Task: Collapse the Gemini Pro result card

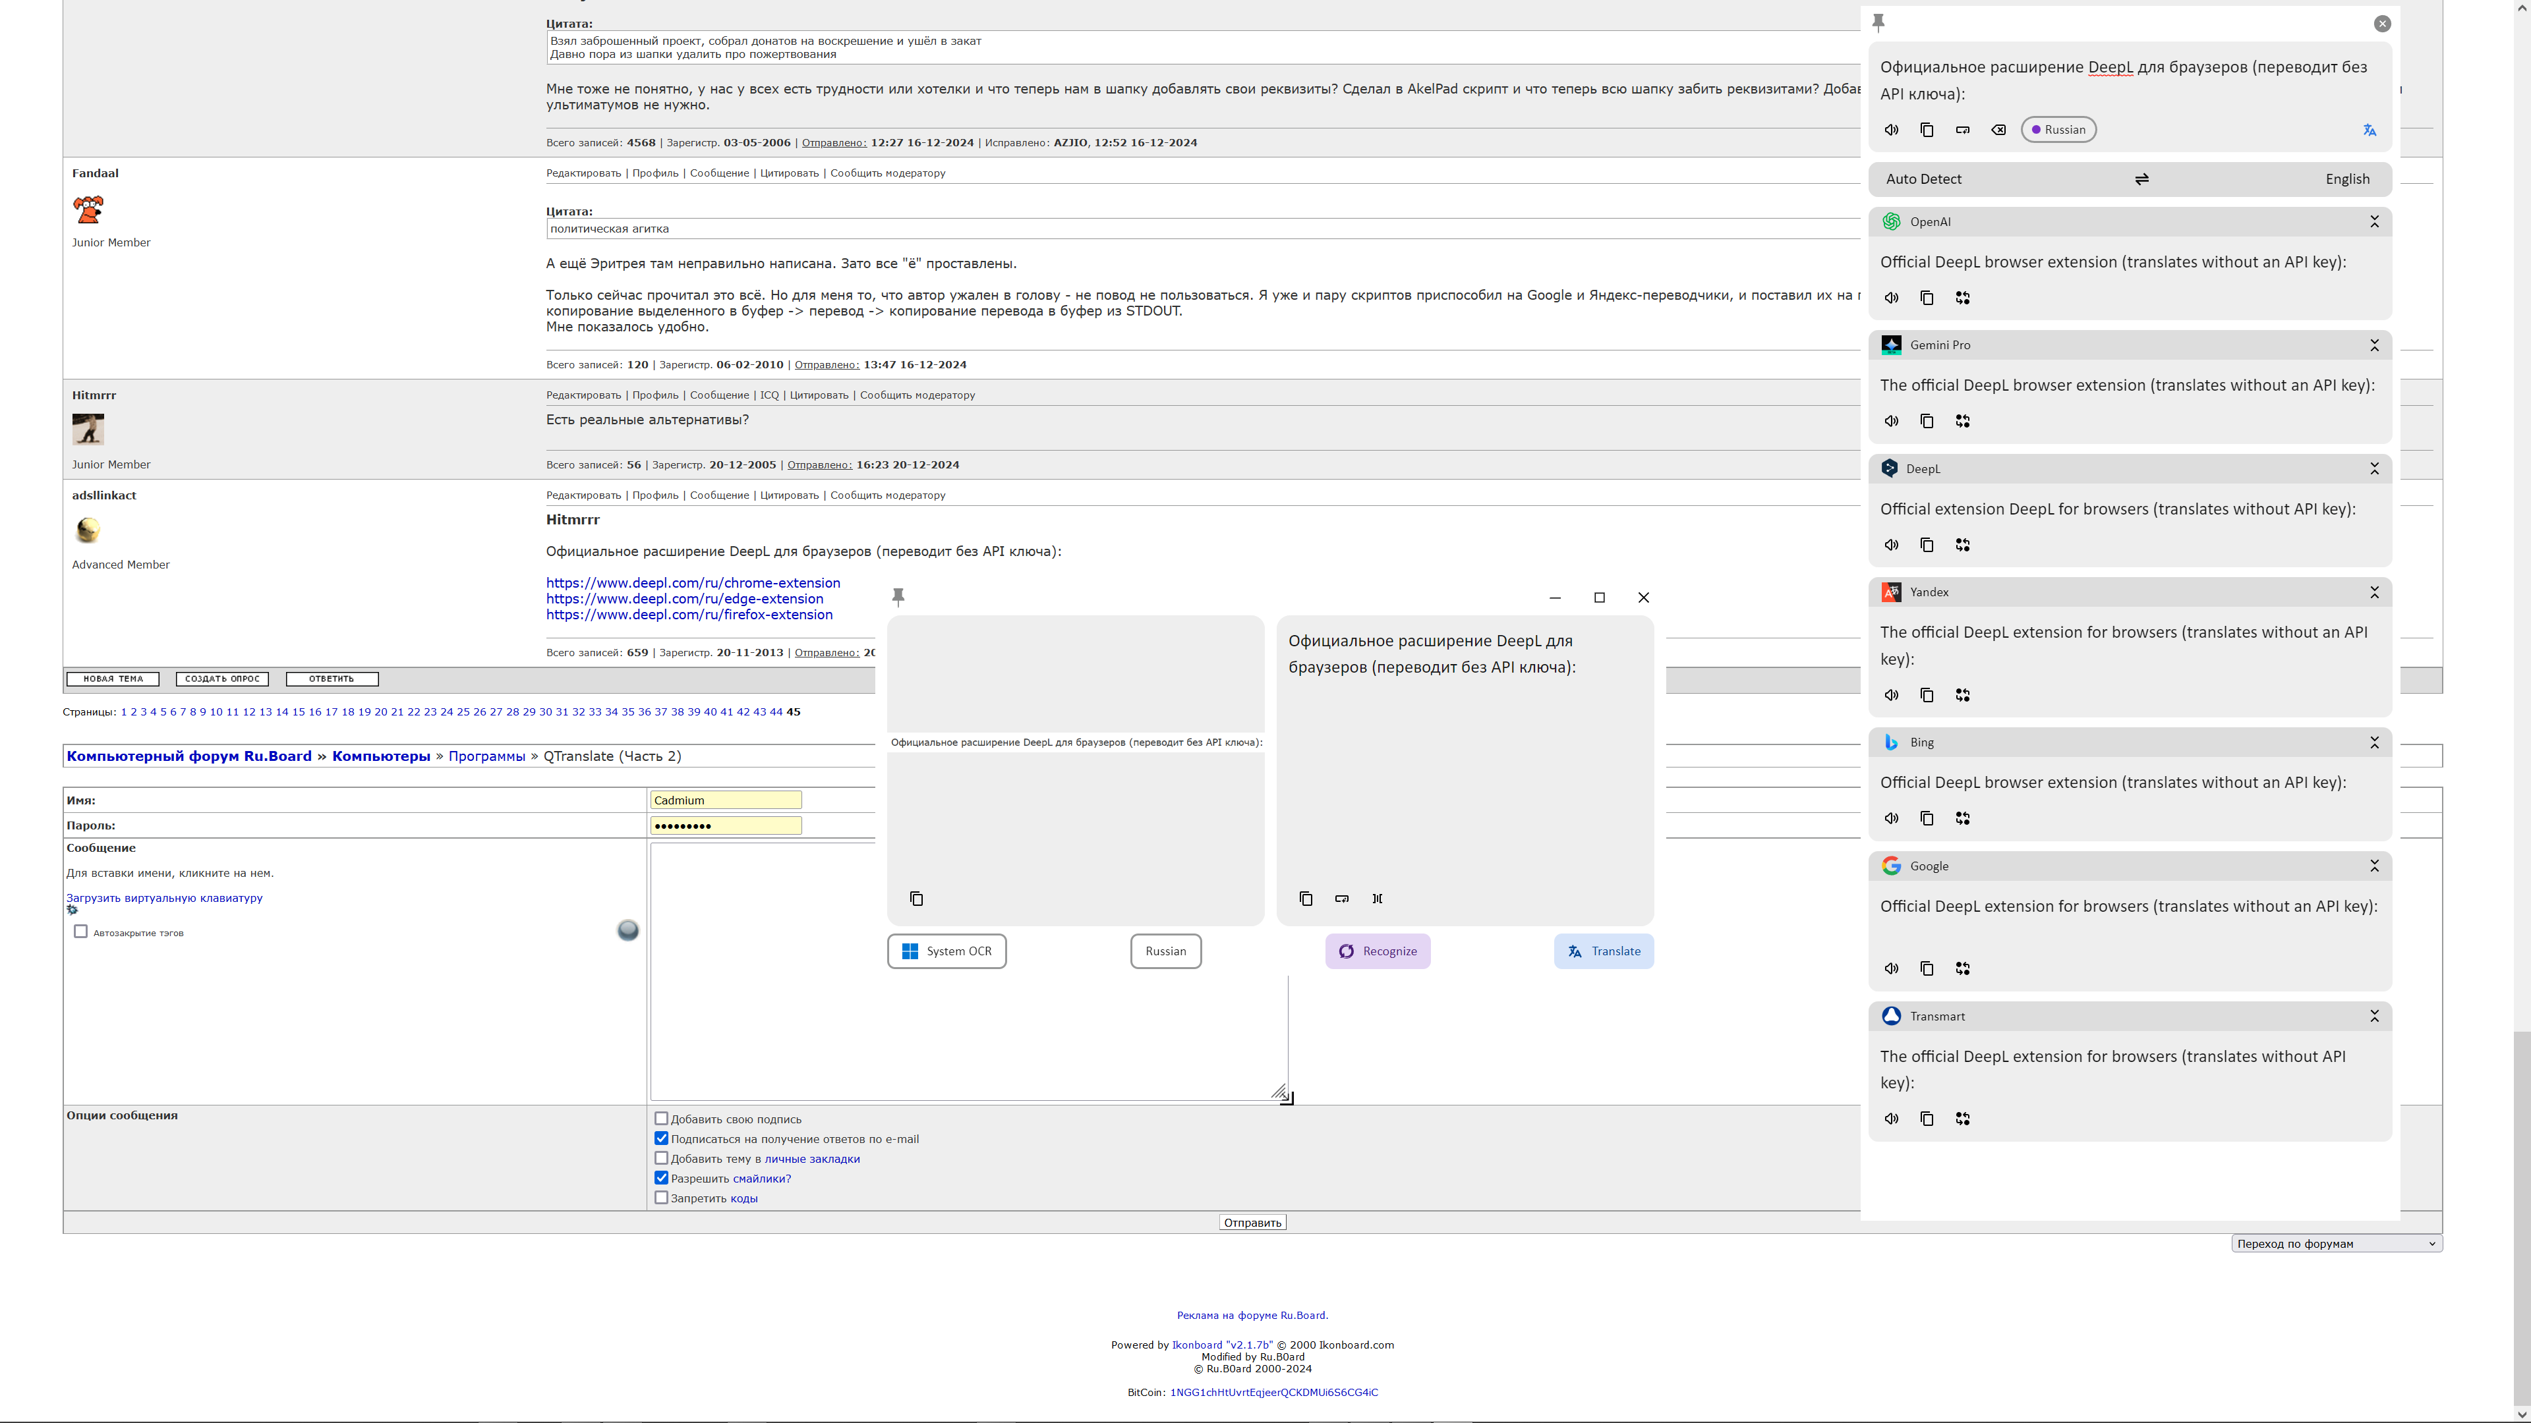Action: (2373, 346)
